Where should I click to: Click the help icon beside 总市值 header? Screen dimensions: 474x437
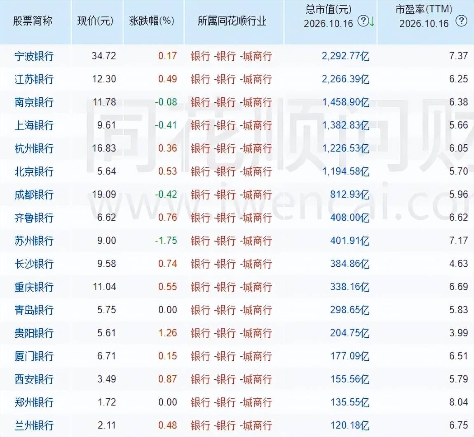click(x=363, y=21)
